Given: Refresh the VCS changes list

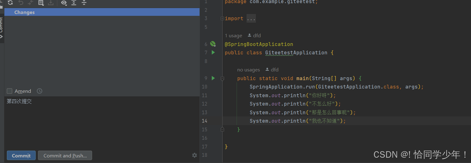Looking at the screenshot, I should tap(10, 3).
